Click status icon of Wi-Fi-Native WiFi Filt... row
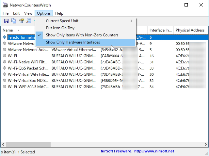Image resolution: width=209 pixels, height=156 pixels. click(x=5, y=62)
